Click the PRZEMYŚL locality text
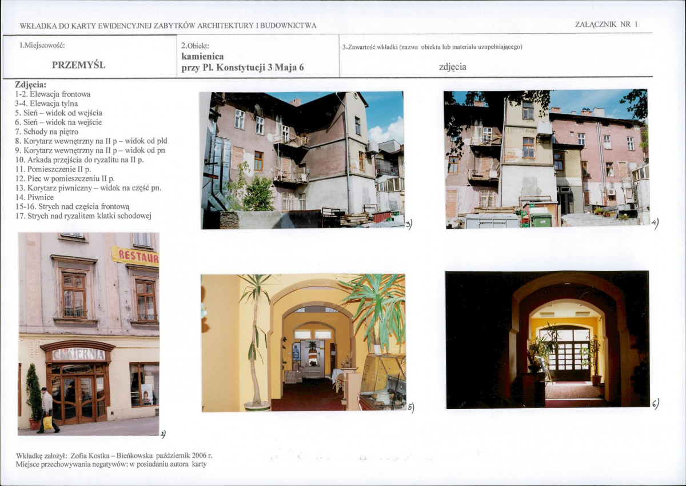The image size is (686, 486). [79, 65]
